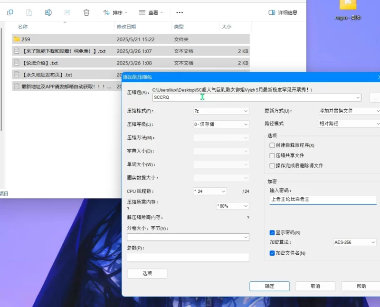Click the 确定 button to confirm
This screenshot has height=307, width=380.
[x=269, y=286]
